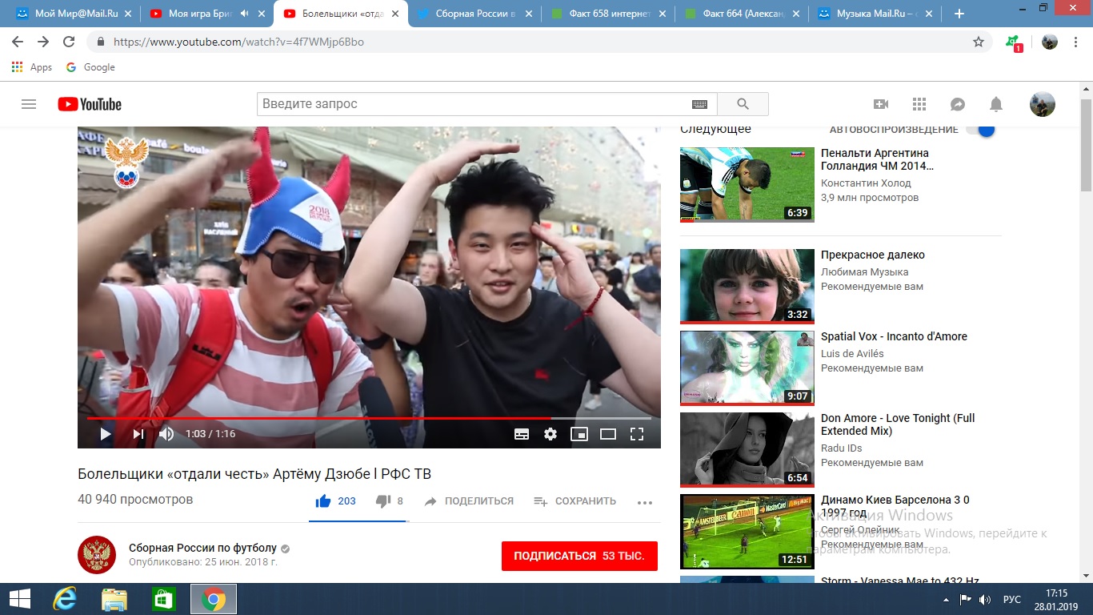Share the video via ПОДЕЛИТЬСЯ
This screenshot has height=615, width=1093.
tap(469, 501)
